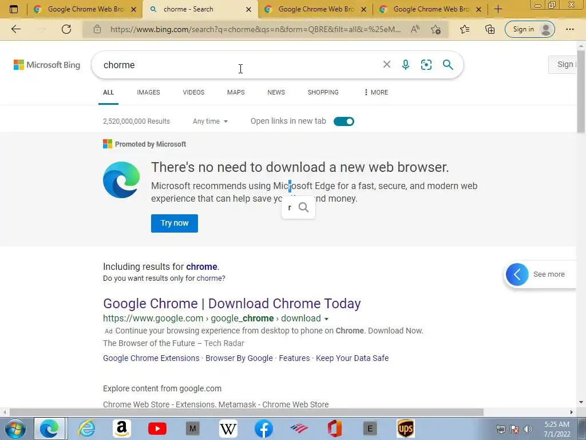The width and height of the screenshot is (586, 440).
Task: Open the Features sitelink
Action: (294, 358)
